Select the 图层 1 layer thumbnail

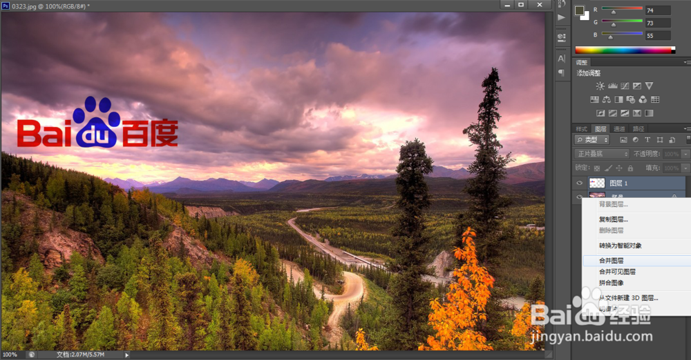597,183
